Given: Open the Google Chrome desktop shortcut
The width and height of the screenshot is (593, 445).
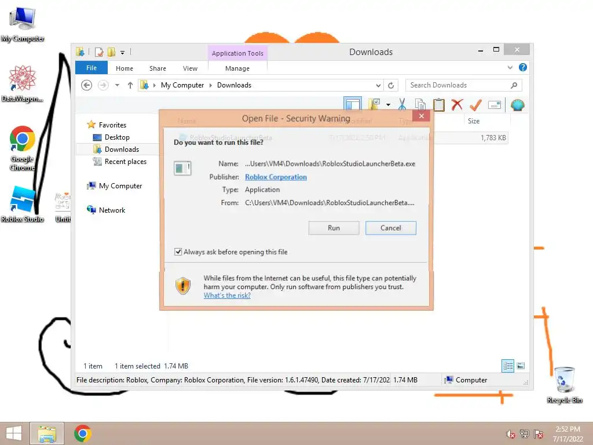Looking at the screenshot, I should coord(23,148).
